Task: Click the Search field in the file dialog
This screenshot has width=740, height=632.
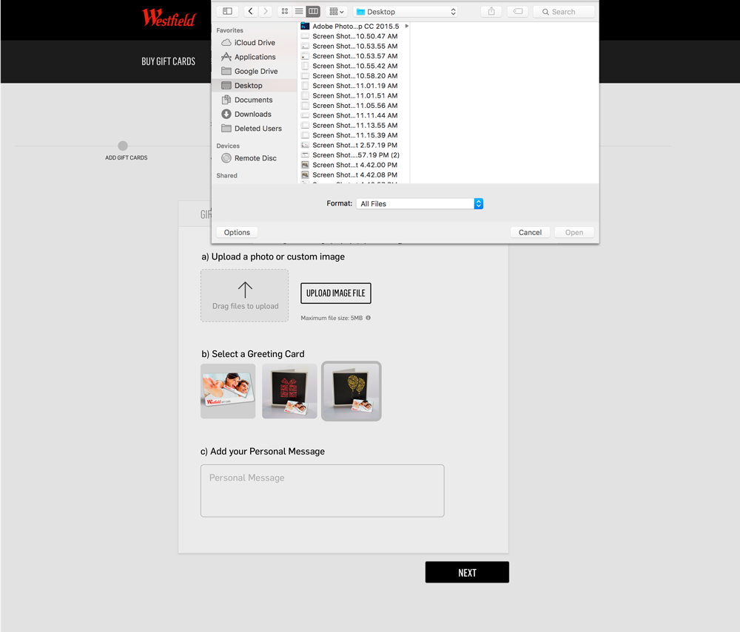Action: click(563, 12)
